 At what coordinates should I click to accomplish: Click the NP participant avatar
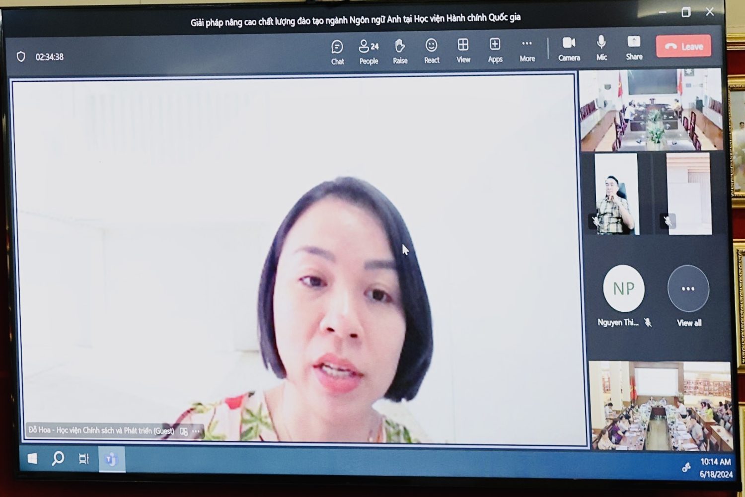(624, 288)
